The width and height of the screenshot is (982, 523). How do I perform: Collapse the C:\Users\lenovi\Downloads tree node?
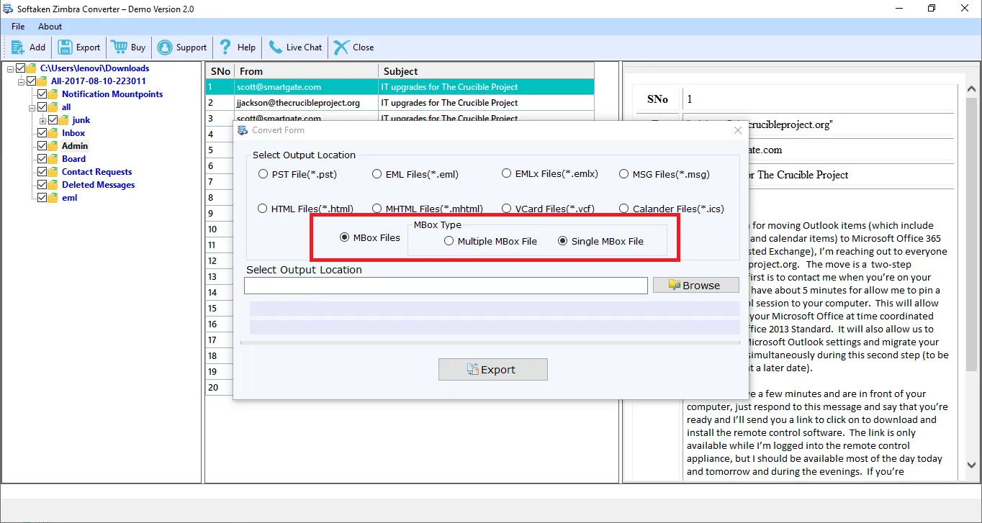(10, 68)
